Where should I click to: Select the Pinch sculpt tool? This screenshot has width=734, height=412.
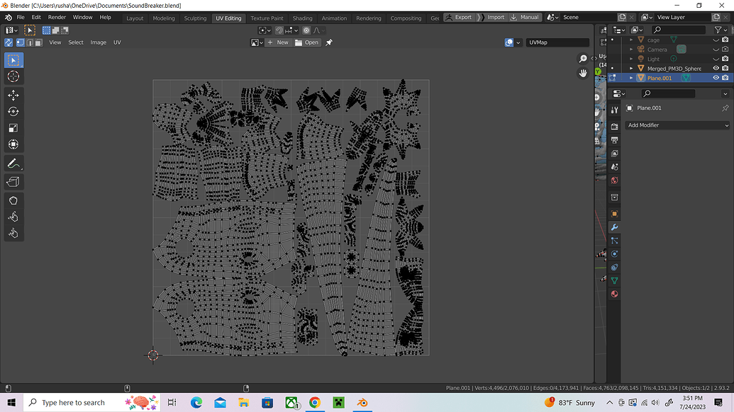(x=13, y=233)
